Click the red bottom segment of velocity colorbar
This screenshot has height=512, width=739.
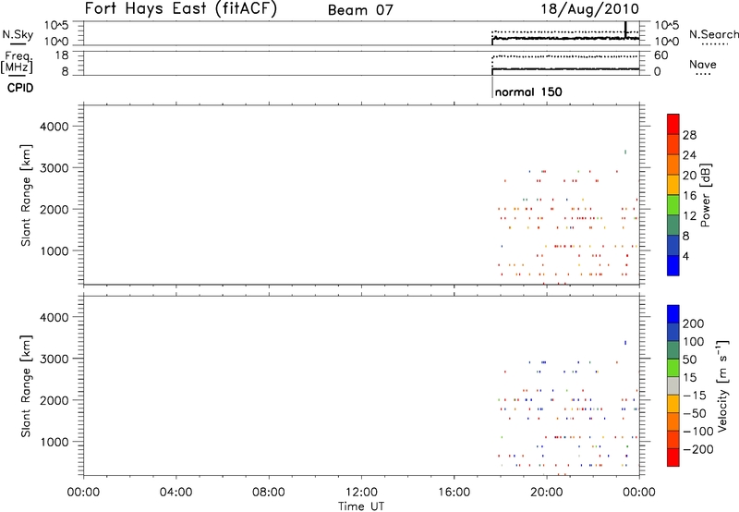tap(673, 457)
